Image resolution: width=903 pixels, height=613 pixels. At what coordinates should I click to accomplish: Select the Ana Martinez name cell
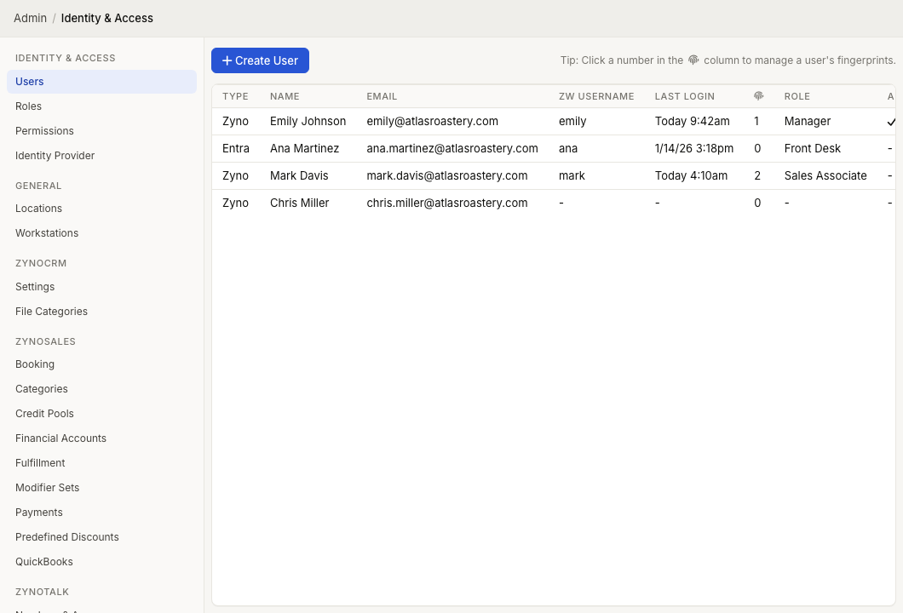(305, 148)
